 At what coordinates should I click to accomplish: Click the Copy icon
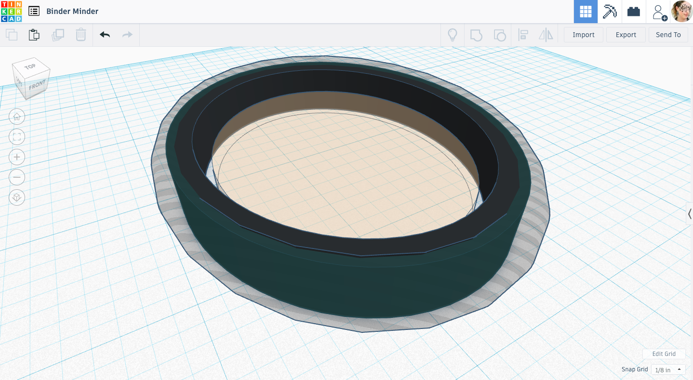(x=12, y=35)
